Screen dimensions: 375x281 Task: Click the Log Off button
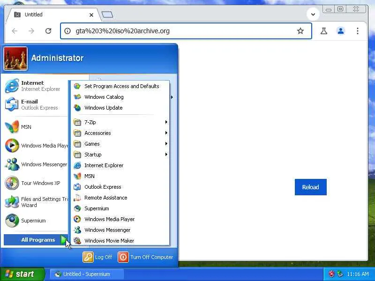pos(97,257)
